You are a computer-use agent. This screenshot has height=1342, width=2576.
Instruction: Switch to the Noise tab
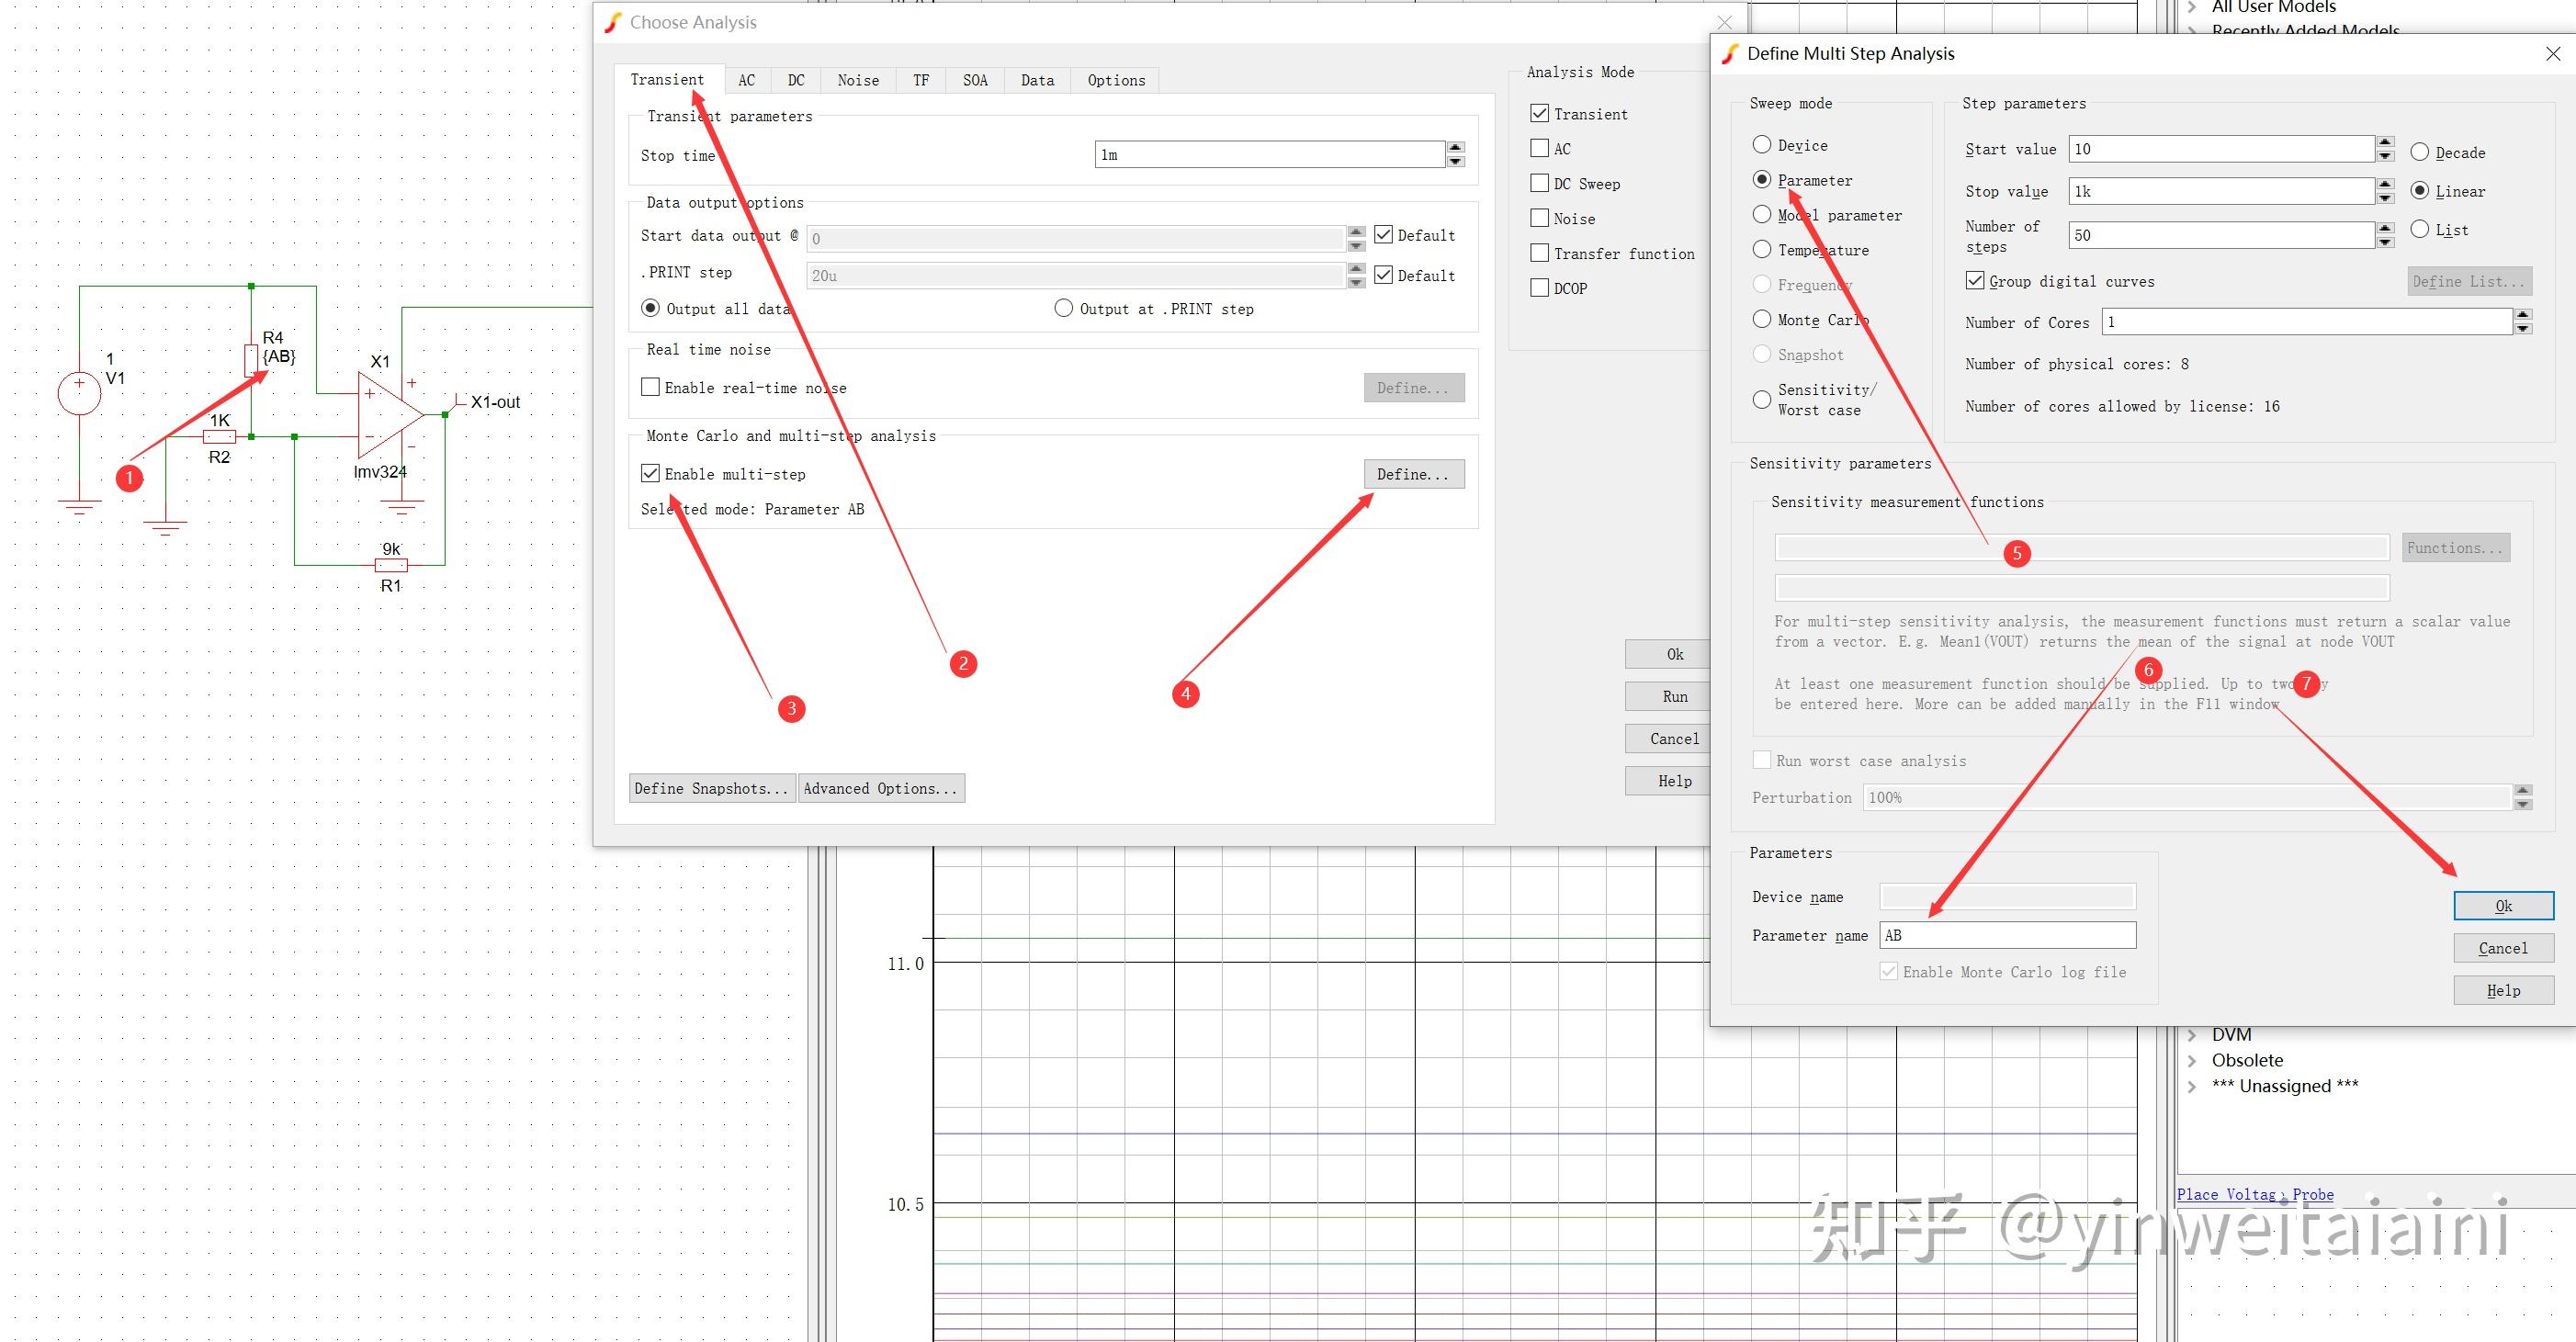pyautogui.click(x=858, y=80)
